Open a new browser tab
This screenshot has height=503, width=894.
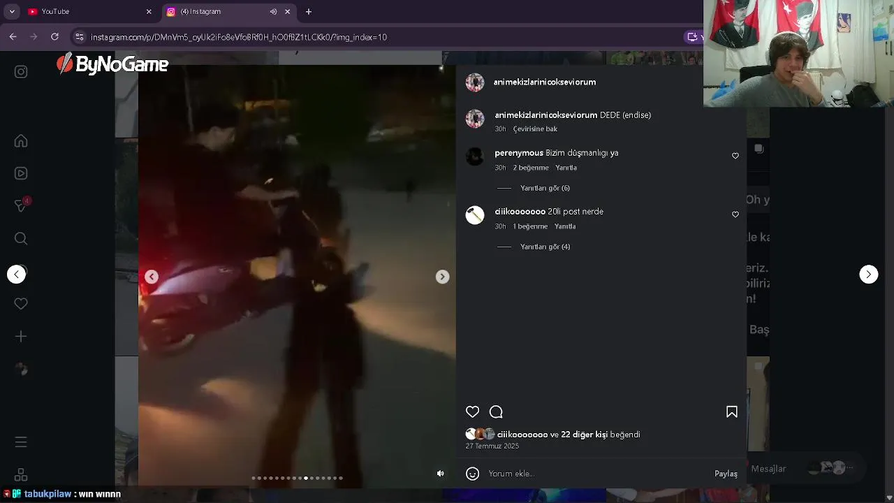[309, 12]
